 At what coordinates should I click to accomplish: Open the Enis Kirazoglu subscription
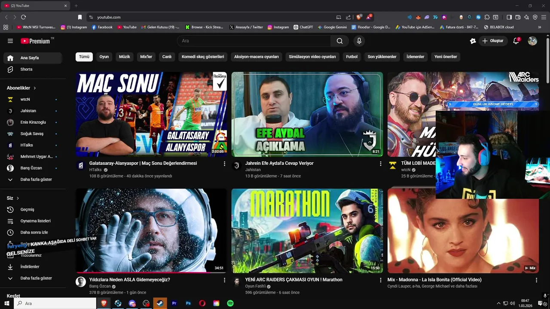point(33,122)
